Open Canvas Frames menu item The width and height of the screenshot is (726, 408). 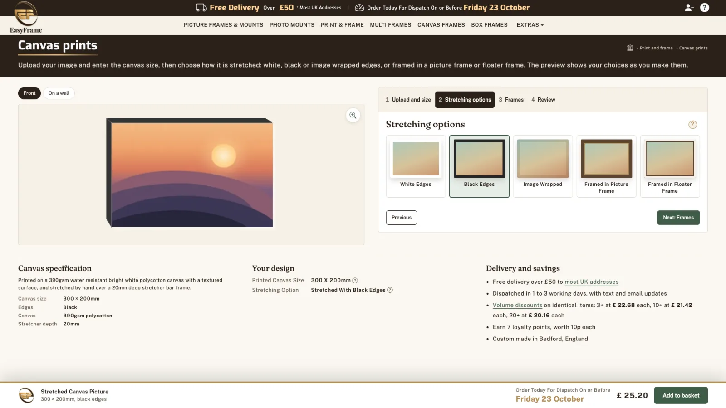[x=441, y=25]
